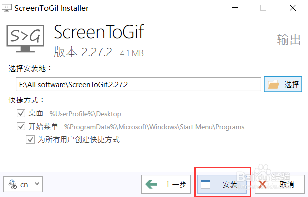
Task: Click the red X icon beside 取消
Action: (x=262, y=185)
